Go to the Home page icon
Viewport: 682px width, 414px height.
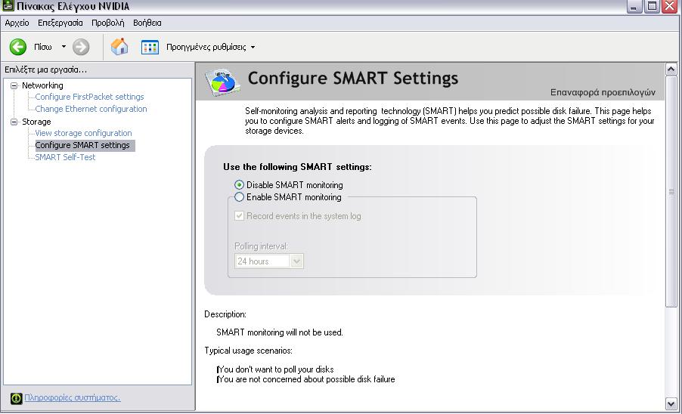pyautogui.click(x=119, y=47)
